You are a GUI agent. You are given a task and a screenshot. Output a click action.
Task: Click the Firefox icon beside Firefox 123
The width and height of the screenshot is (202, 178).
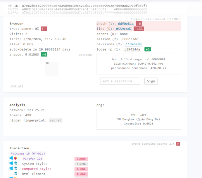15,158
